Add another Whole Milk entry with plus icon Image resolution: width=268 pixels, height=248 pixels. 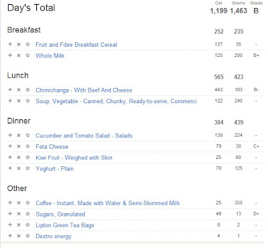pyautogui.click(x=10, y=55)
